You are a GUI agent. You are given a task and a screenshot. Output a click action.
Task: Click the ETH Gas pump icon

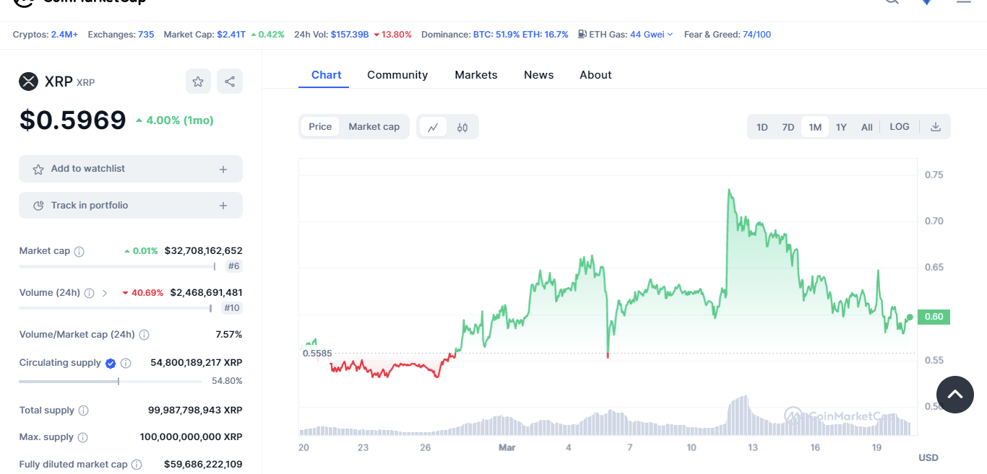(582, 34)
